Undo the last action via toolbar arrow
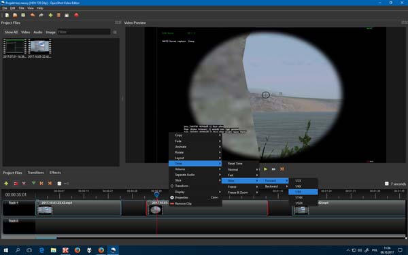408x255 pixels. pyautogui.click(x=33, y=15)
